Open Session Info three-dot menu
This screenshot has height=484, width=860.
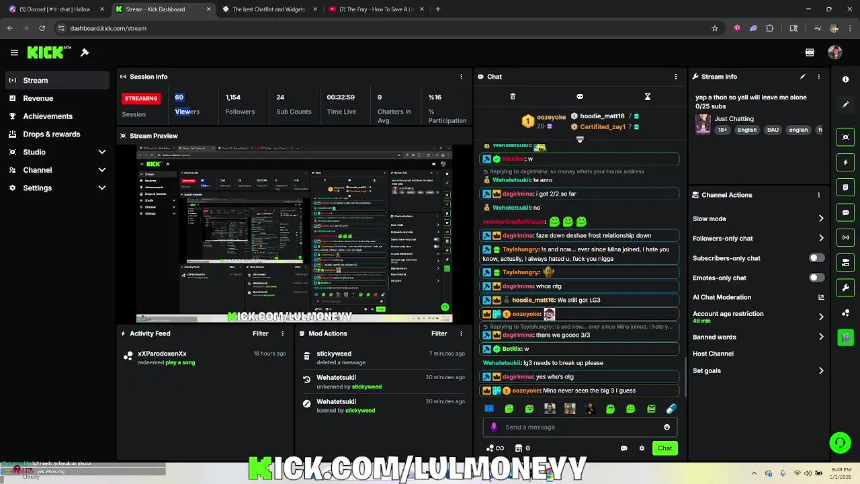click(x=461, y=77)
